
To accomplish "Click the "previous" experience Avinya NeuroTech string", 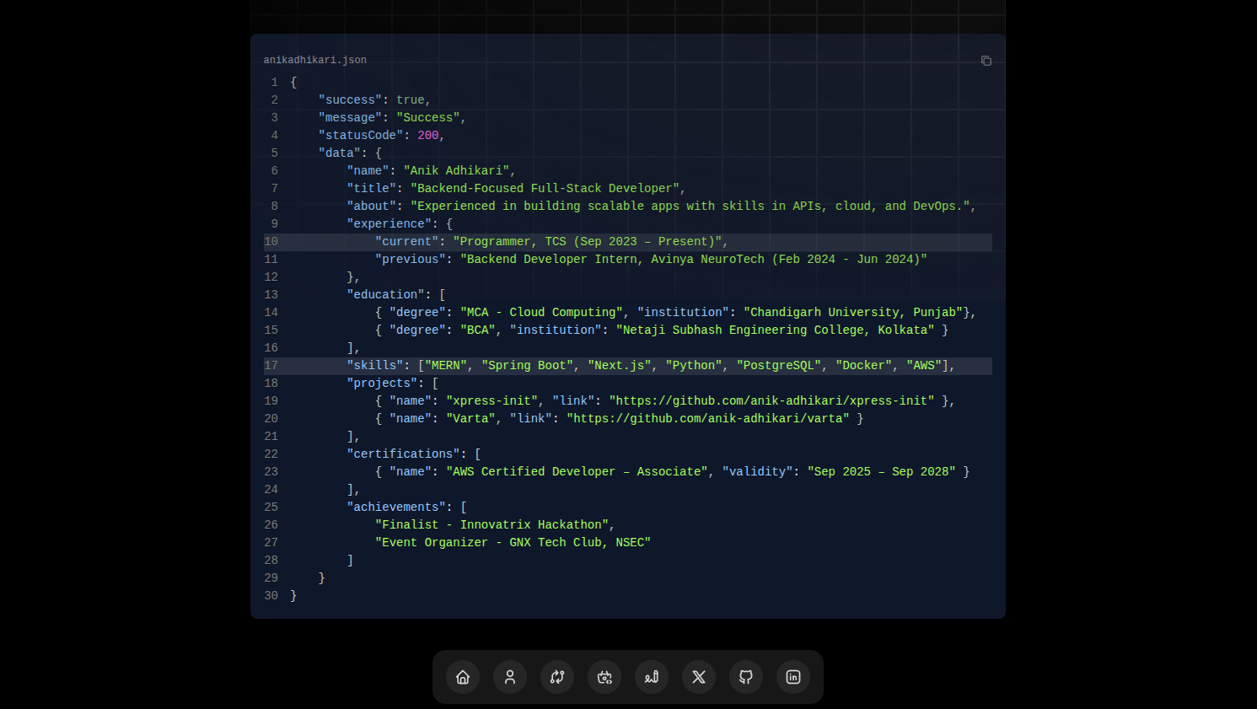I will [694, 260].
